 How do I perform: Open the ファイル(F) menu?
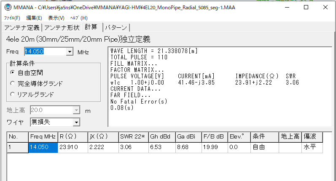click(x=12, y=18)
